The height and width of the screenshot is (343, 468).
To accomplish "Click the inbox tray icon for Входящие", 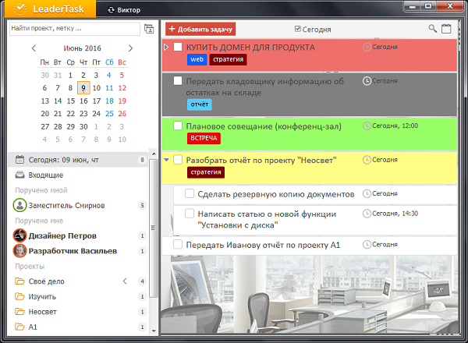I will coord(19,175).
